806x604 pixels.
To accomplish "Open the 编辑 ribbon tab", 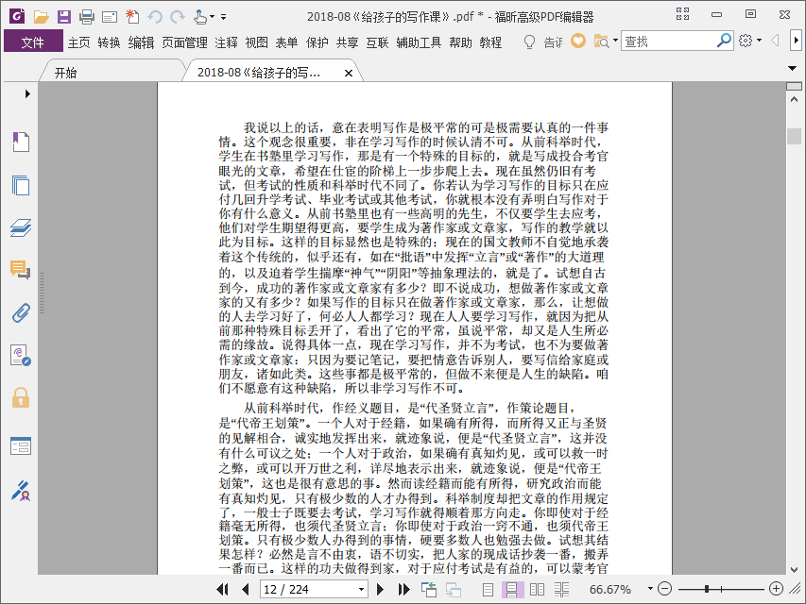I will tap(141, 42).
